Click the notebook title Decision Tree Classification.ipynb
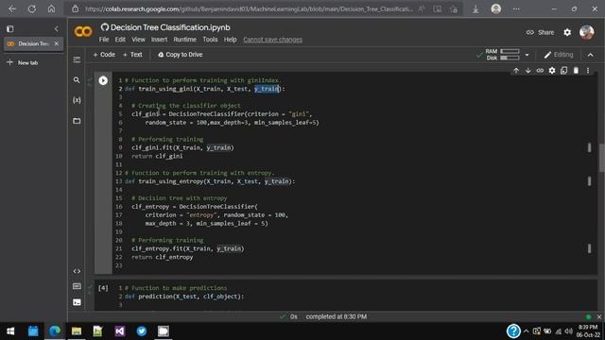This screenshot has height=340, width=605. [x=170, y=27]
